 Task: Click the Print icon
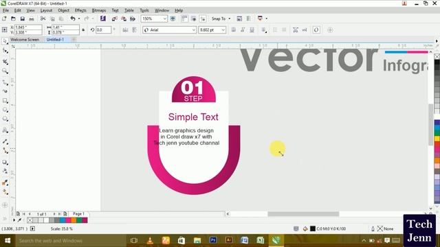pos(32,19)
